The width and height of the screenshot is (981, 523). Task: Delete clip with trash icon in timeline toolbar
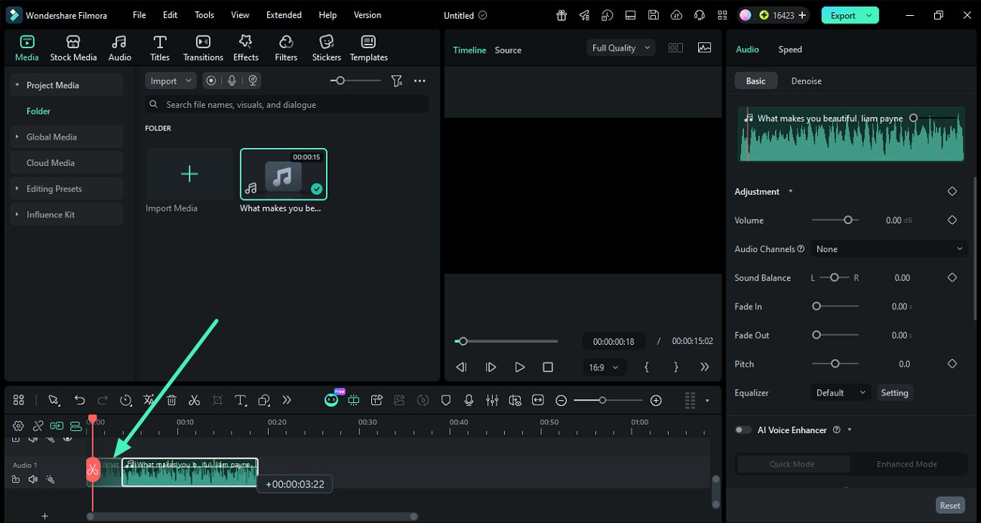point(171,400)
